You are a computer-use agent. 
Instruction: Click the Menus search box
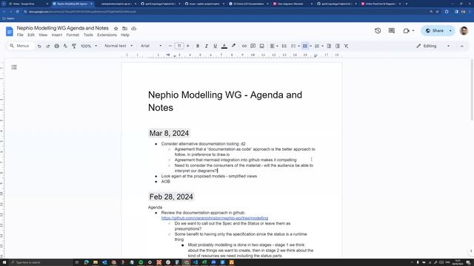coord(20,46)
